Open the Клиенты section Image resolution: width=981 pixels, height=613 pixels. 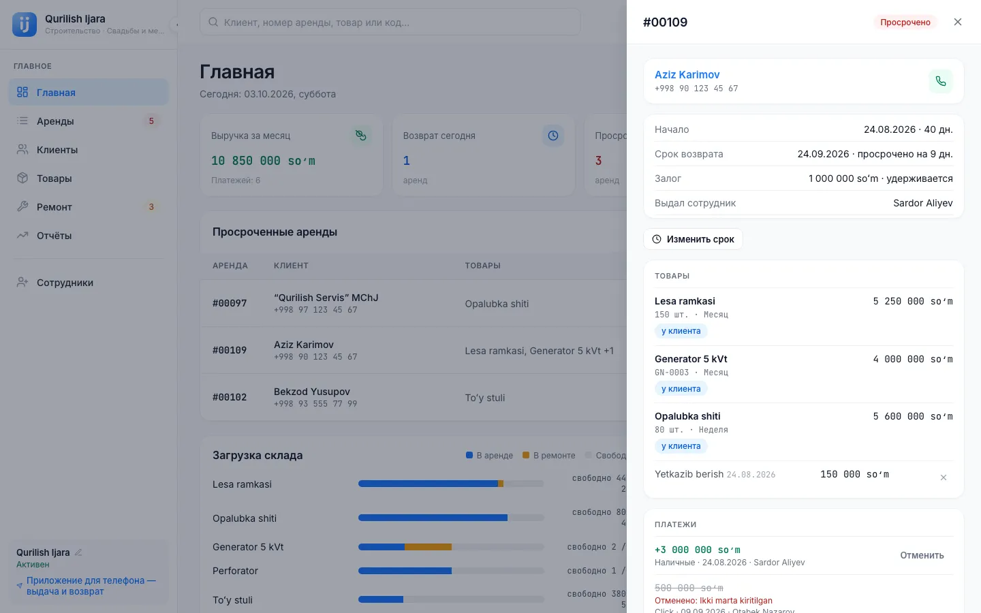point(89,149)
